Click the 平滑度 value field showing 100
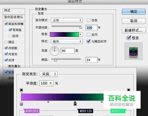 (x=44, y=83)
